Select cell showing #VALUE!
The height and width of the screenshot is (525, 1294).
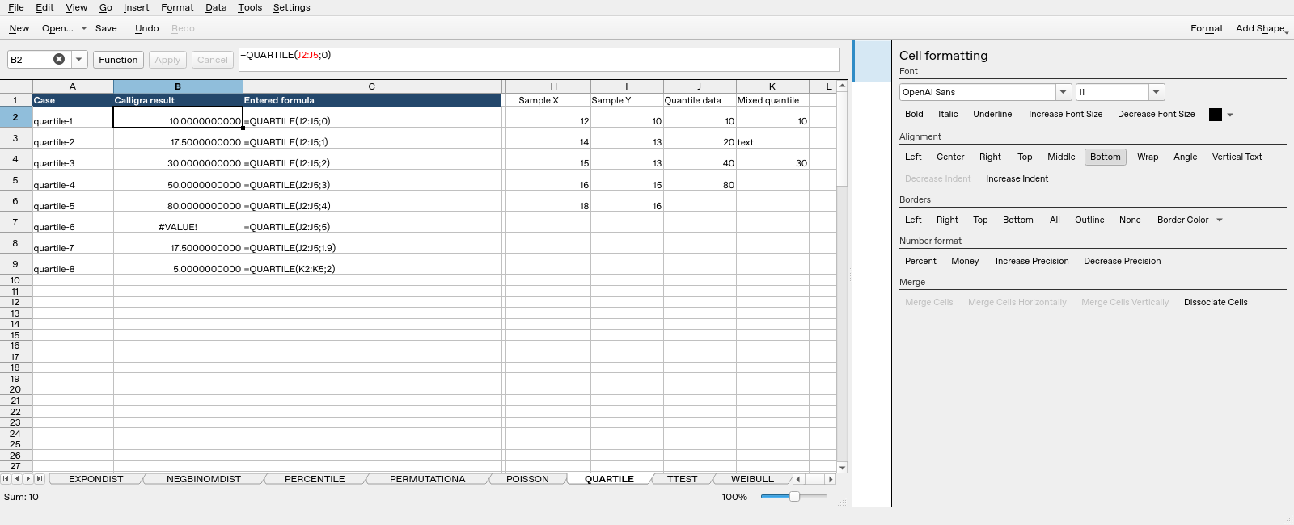[x=178, y=222]
